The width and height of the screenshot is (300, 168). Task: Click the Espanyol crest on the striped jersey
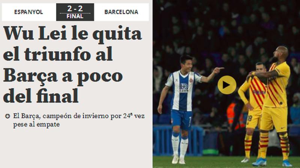pyautogui.click(x=191, y=80)
